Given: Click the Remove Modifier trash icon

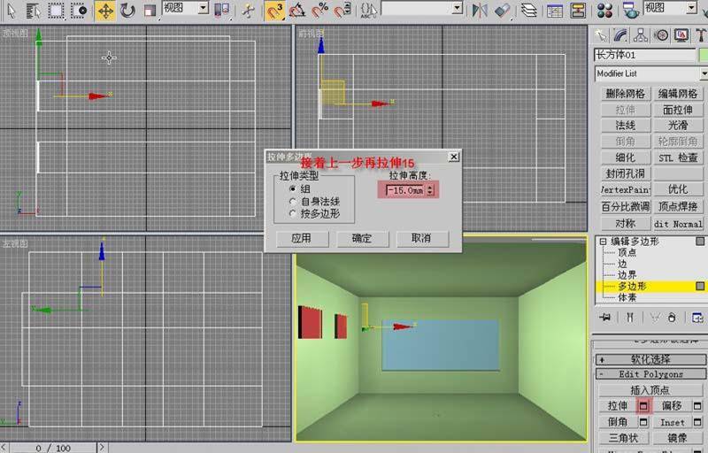Looking at the screenshot, I should point(672,318).
